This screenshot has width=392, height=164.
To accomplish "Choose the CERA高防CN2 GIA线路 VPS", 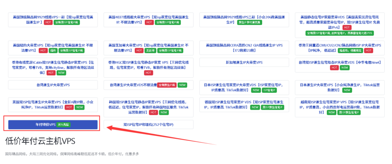I will (x=244, y=47).
